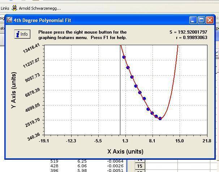Minimize the 4th Degree Polynomial Fit window
The height and width of the screenshot is (172, 219).
[193, 20]
